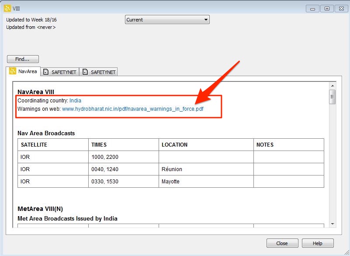This screenshot has height=256, width=350.
Task: Open the hydrobharat navarea warnings PDF link
Action: pyautogui.click(x=133, y=109)
